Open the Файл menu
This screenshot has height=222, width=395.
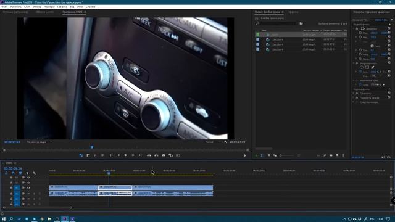click(4, 7)
